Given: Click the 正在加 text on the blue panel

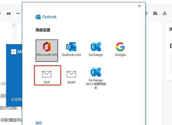Looking at the screenshot, I should (x=17, y=99).
